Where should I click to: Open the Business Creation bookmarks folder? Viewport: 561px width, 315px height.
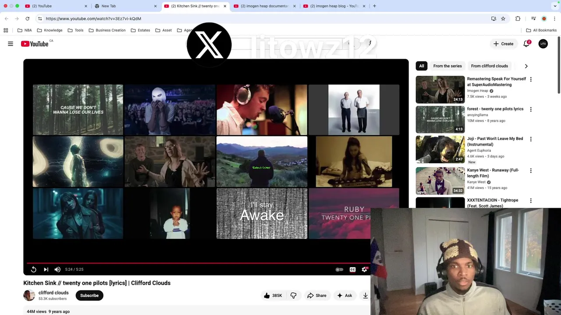(107, 30)
